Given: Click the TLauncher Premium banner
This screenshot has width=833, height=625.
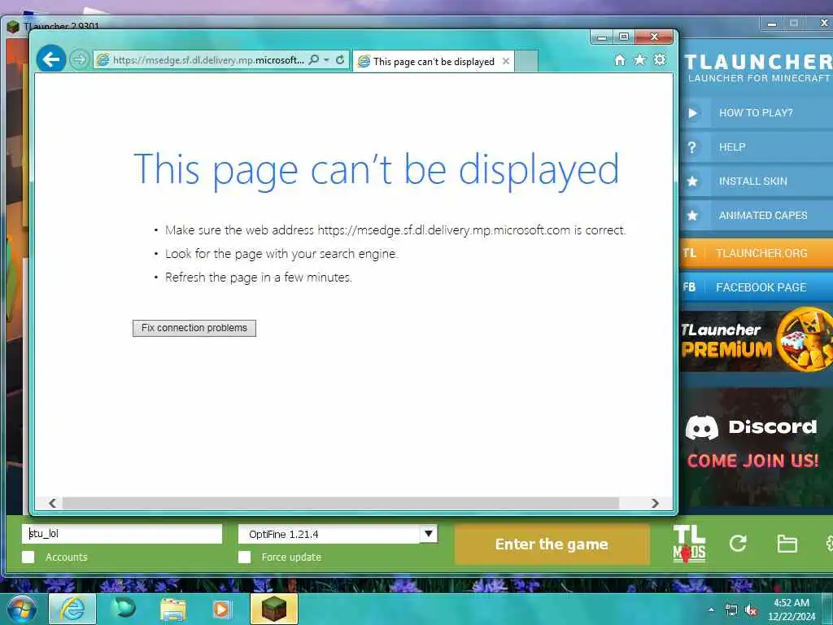Looking at the screenshot, I should (757, 340).
